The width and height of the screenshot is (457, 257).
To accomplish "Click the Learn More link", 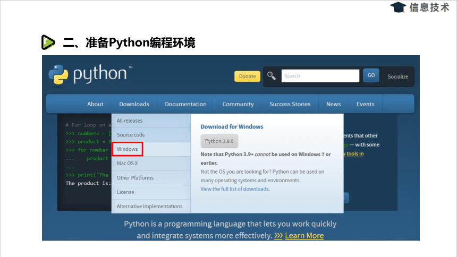I will click(x=304, y=235).
